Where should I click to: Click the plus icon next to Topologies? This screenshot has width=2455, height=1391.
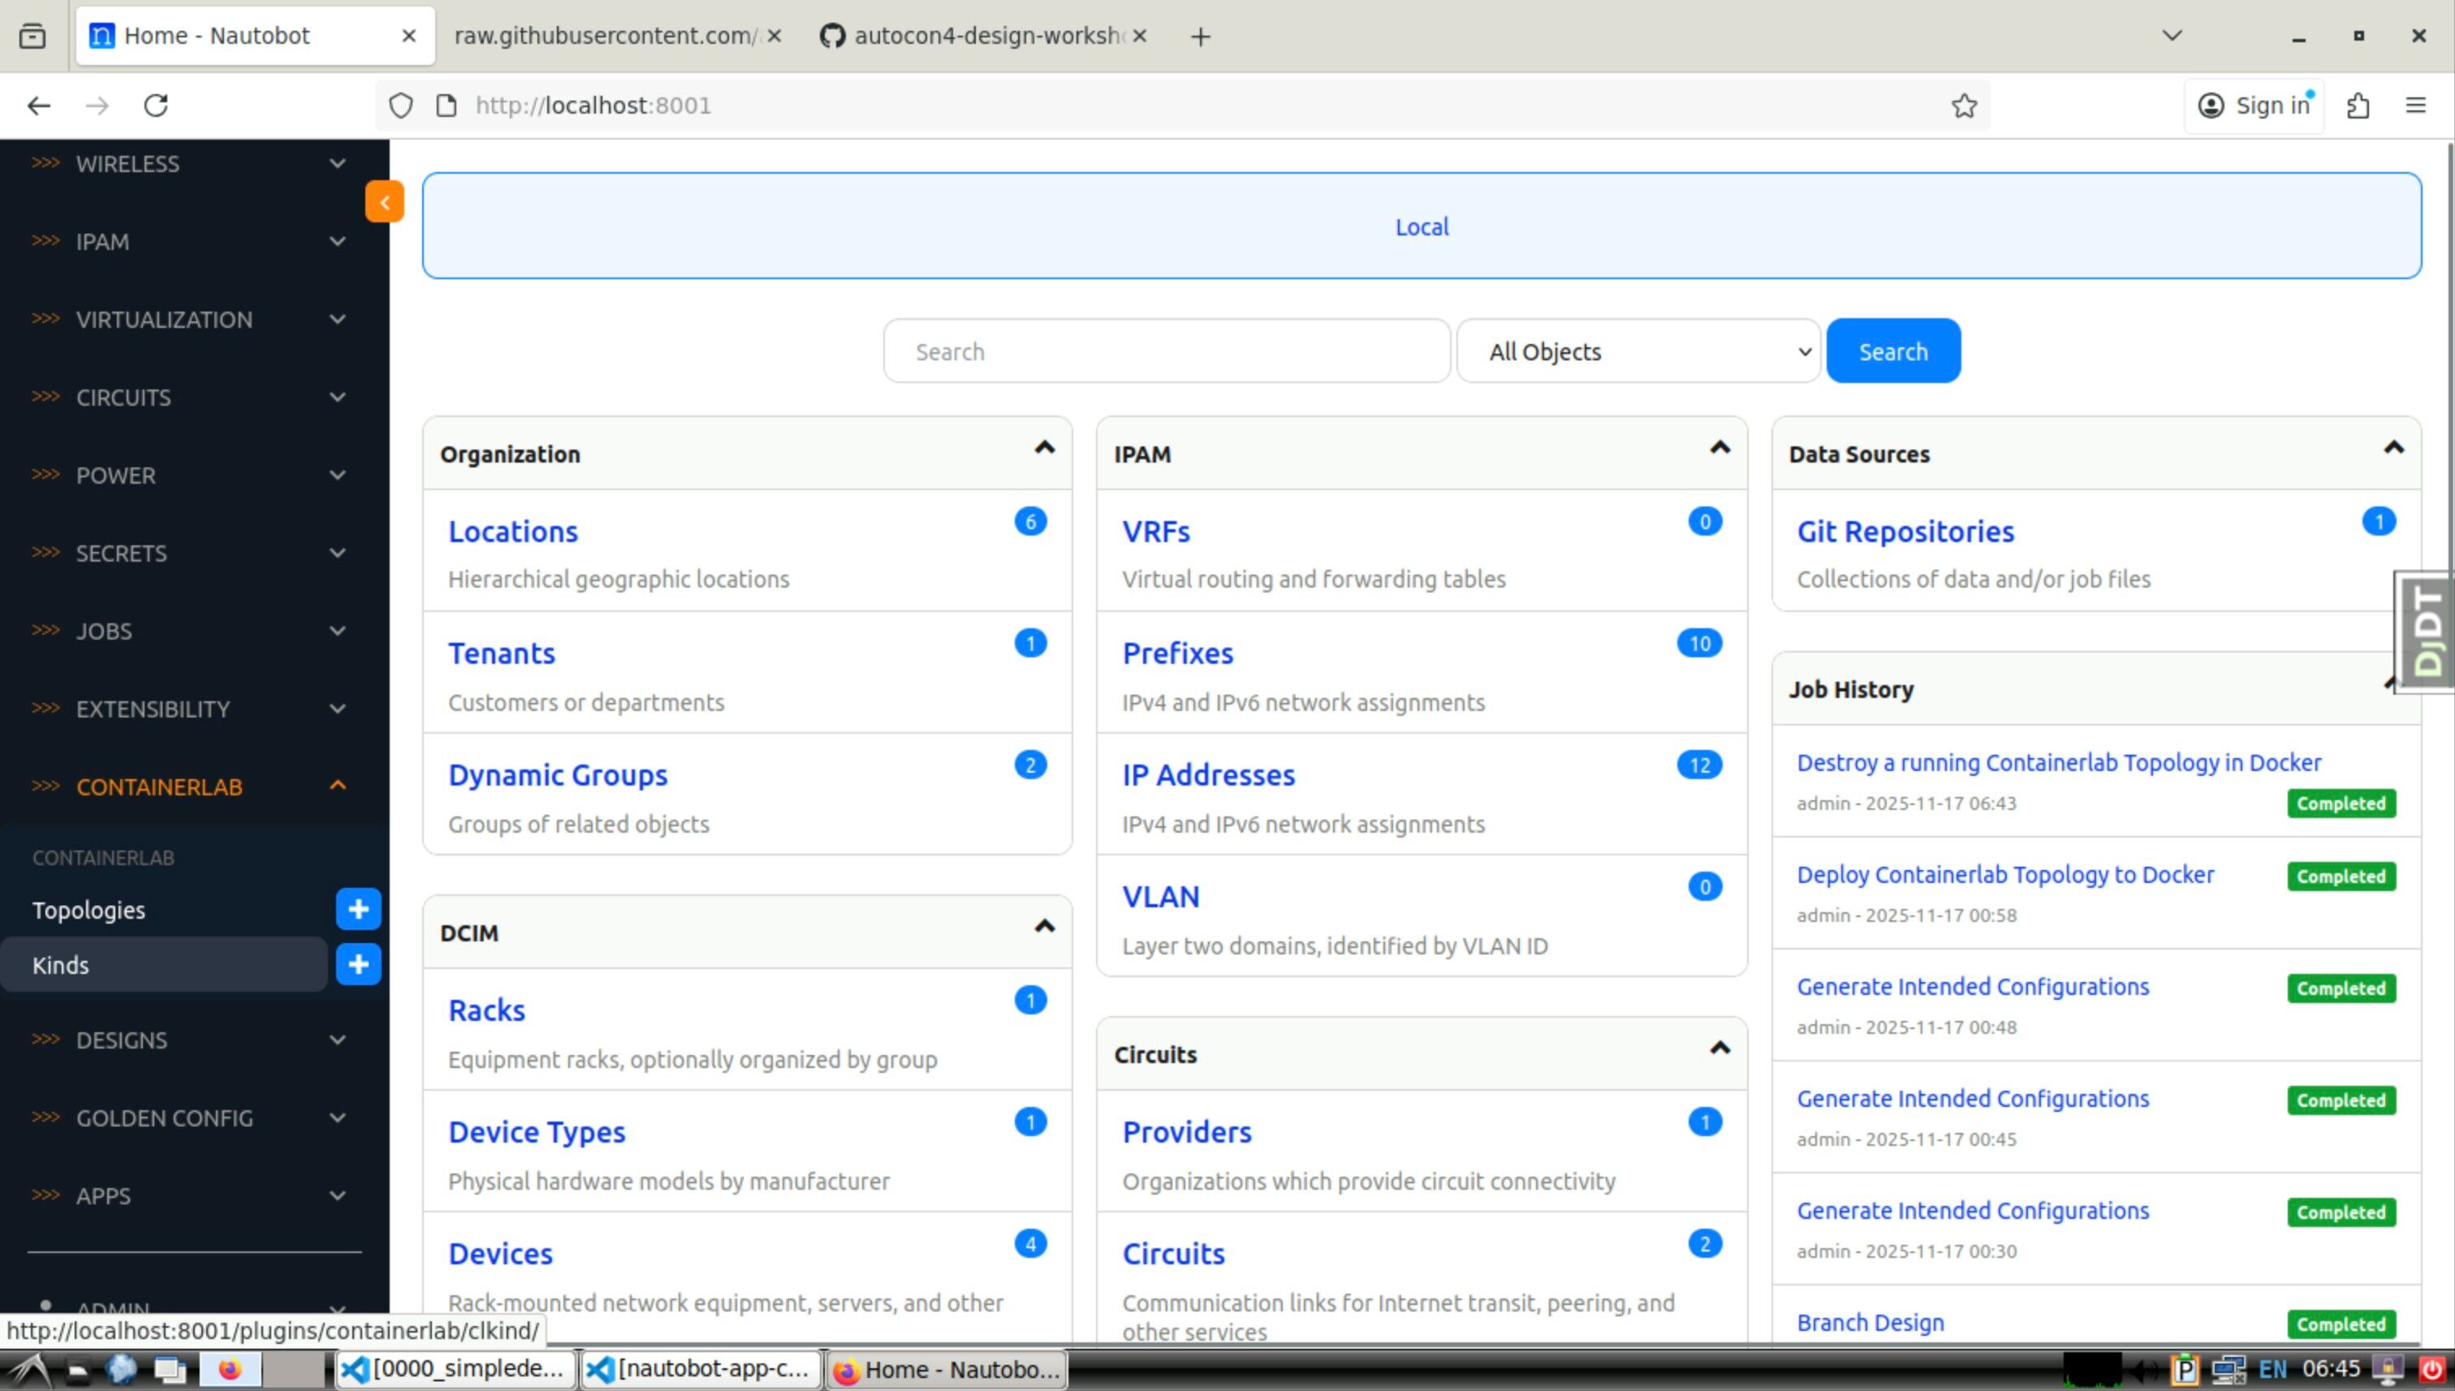click(x=358, y=909)
